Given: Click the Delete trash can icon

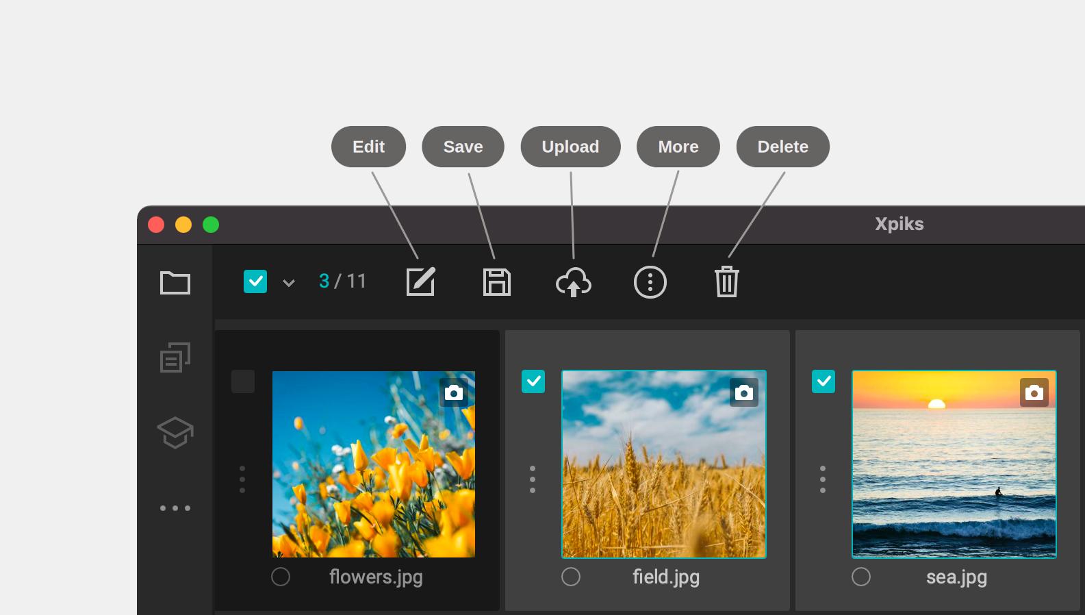Looking at the screenshot, I should tap(727, 281).
